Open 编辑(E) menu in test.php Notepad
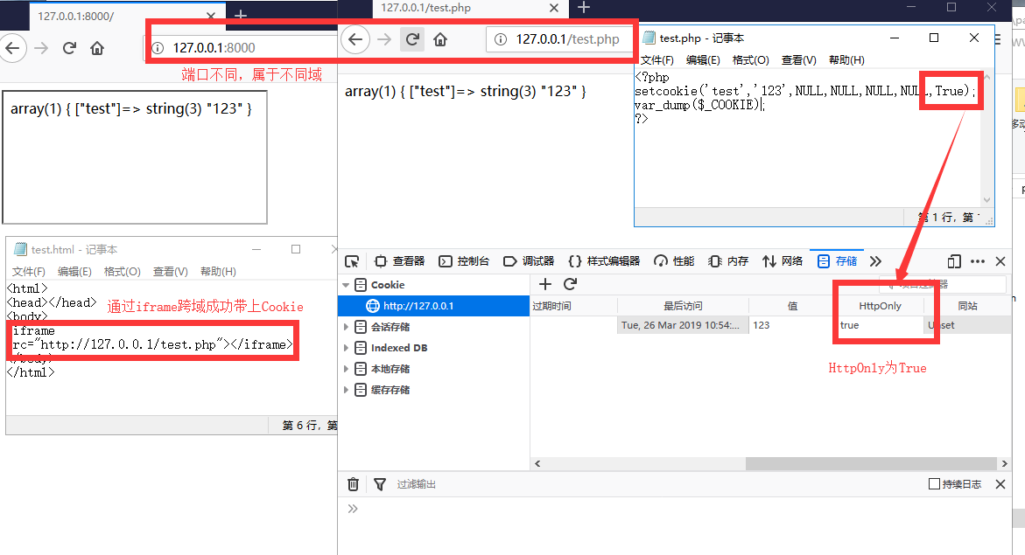1025x555 pixels. point(703,60)
